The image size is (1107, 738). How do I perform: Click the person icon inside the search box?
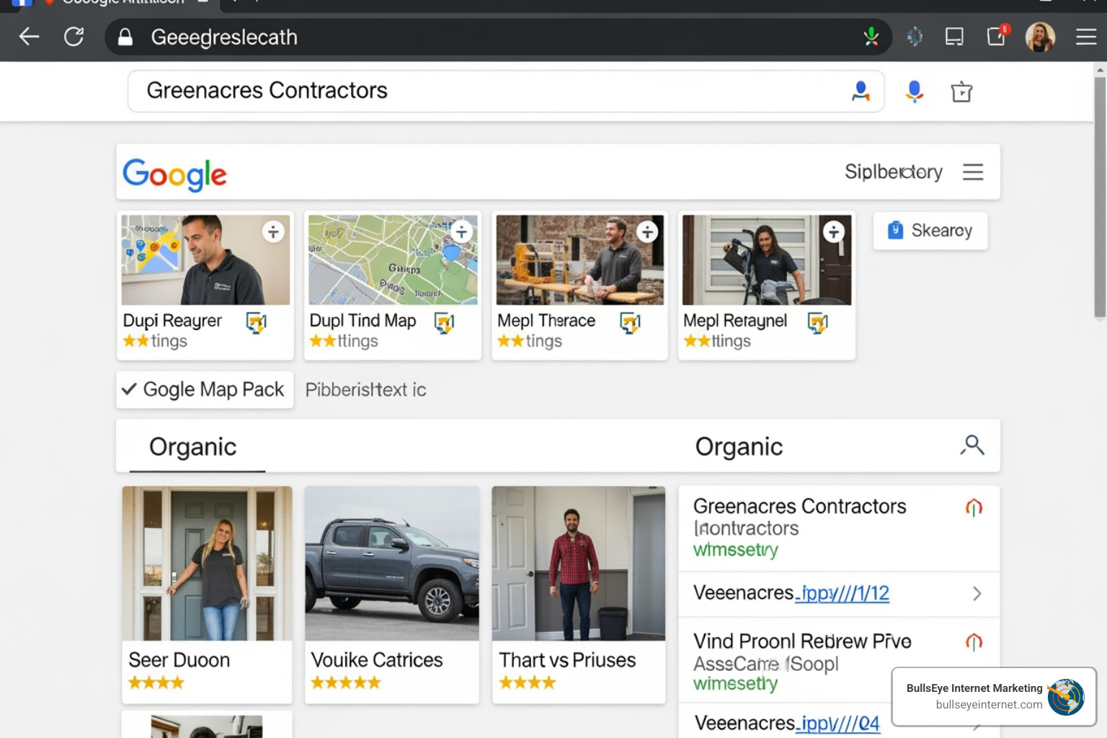(x=861, y=92)
